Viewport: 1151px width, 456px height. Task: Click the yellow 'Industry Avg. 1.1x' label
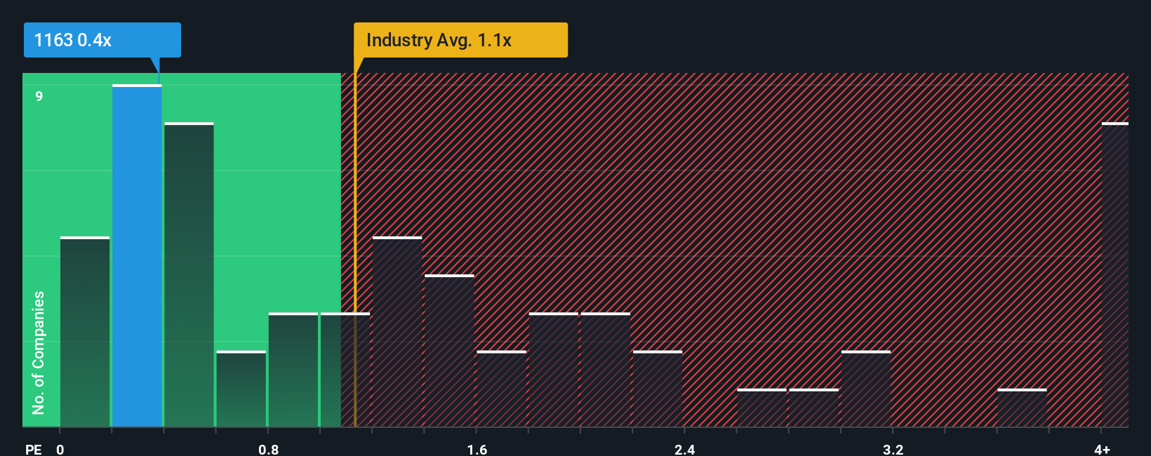pos(460,40)
